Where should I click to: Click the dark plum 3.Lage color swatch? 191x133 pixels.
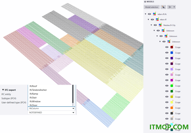tap(172, 64)
